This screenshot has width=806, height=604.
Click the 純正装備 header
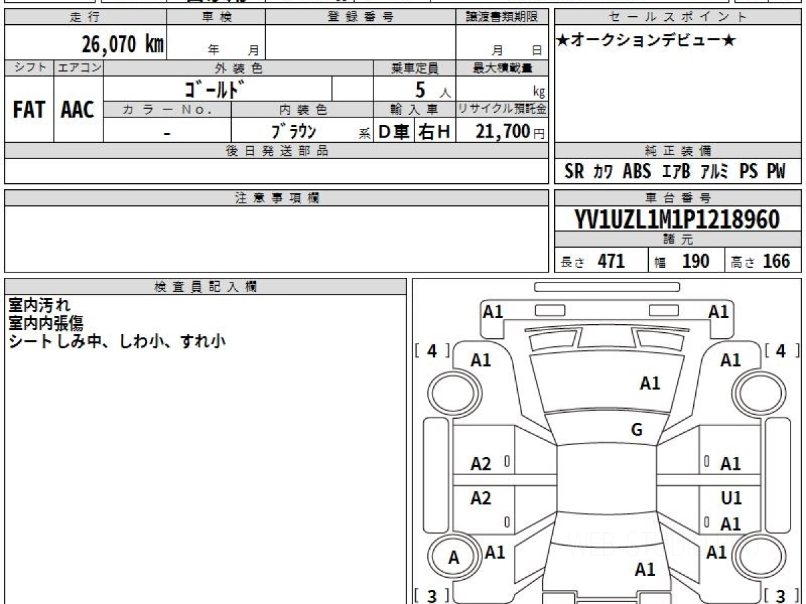click(x=678, y=151)
